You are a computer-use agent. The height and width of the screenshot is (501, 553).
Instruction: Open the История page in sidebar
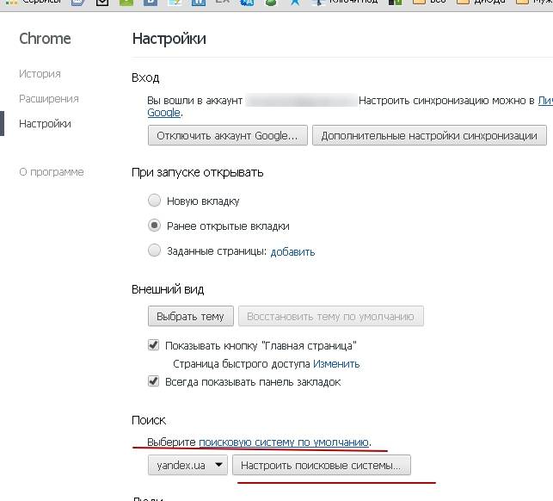[x=40, y=74]
